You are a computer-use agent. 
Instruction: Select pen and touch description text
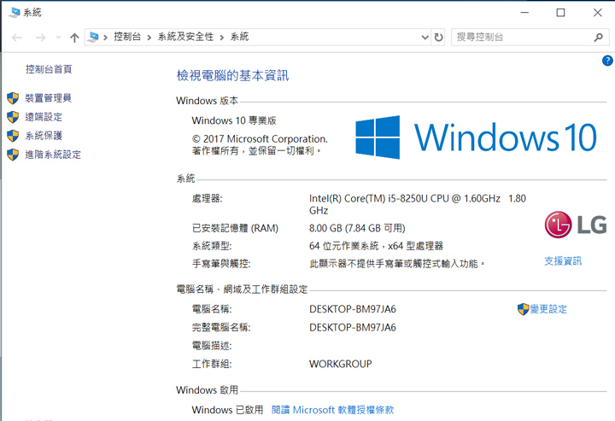pyautogui.click(x=397, y=264)
